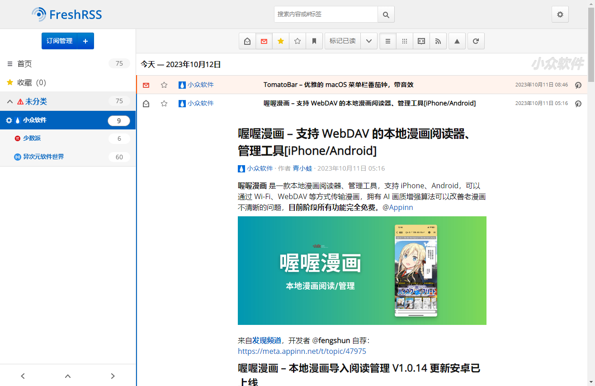Open the 发现频道 link

(x=266, y=340)
